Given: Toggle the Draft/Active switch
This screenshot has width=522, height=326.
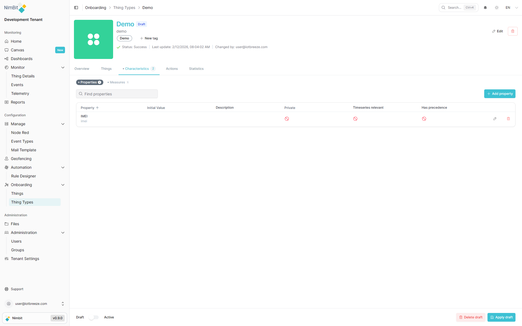Looking at the screenshot, I should pyautogui.click(x=94, y=317).
